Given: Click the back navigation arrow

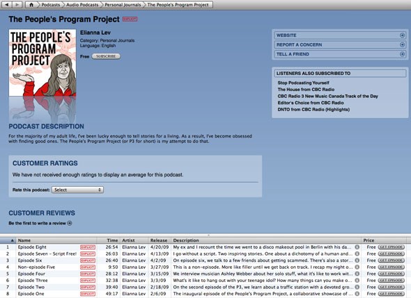Looking at the screenshot, I should pos(6,4).
